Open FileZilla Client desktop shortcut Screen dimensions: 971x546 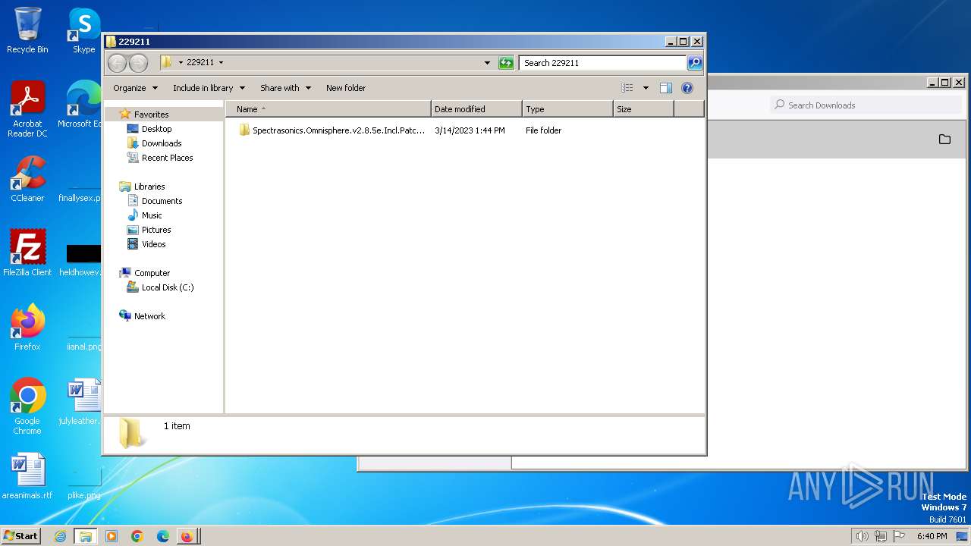[x=27, y=253]
